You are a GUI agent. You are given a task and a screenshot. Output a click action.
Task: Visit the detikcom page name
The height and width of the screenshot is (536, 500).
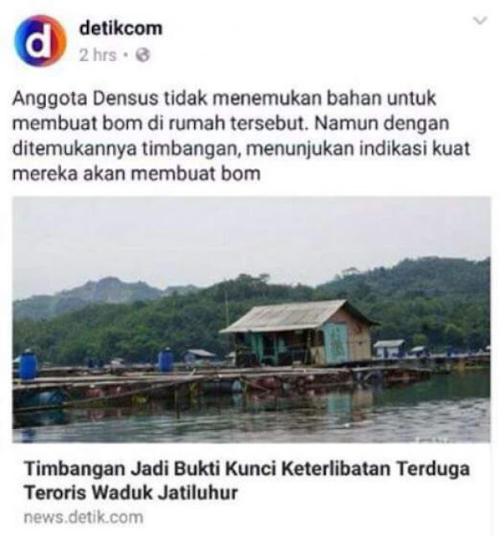(x=121, y=28)
